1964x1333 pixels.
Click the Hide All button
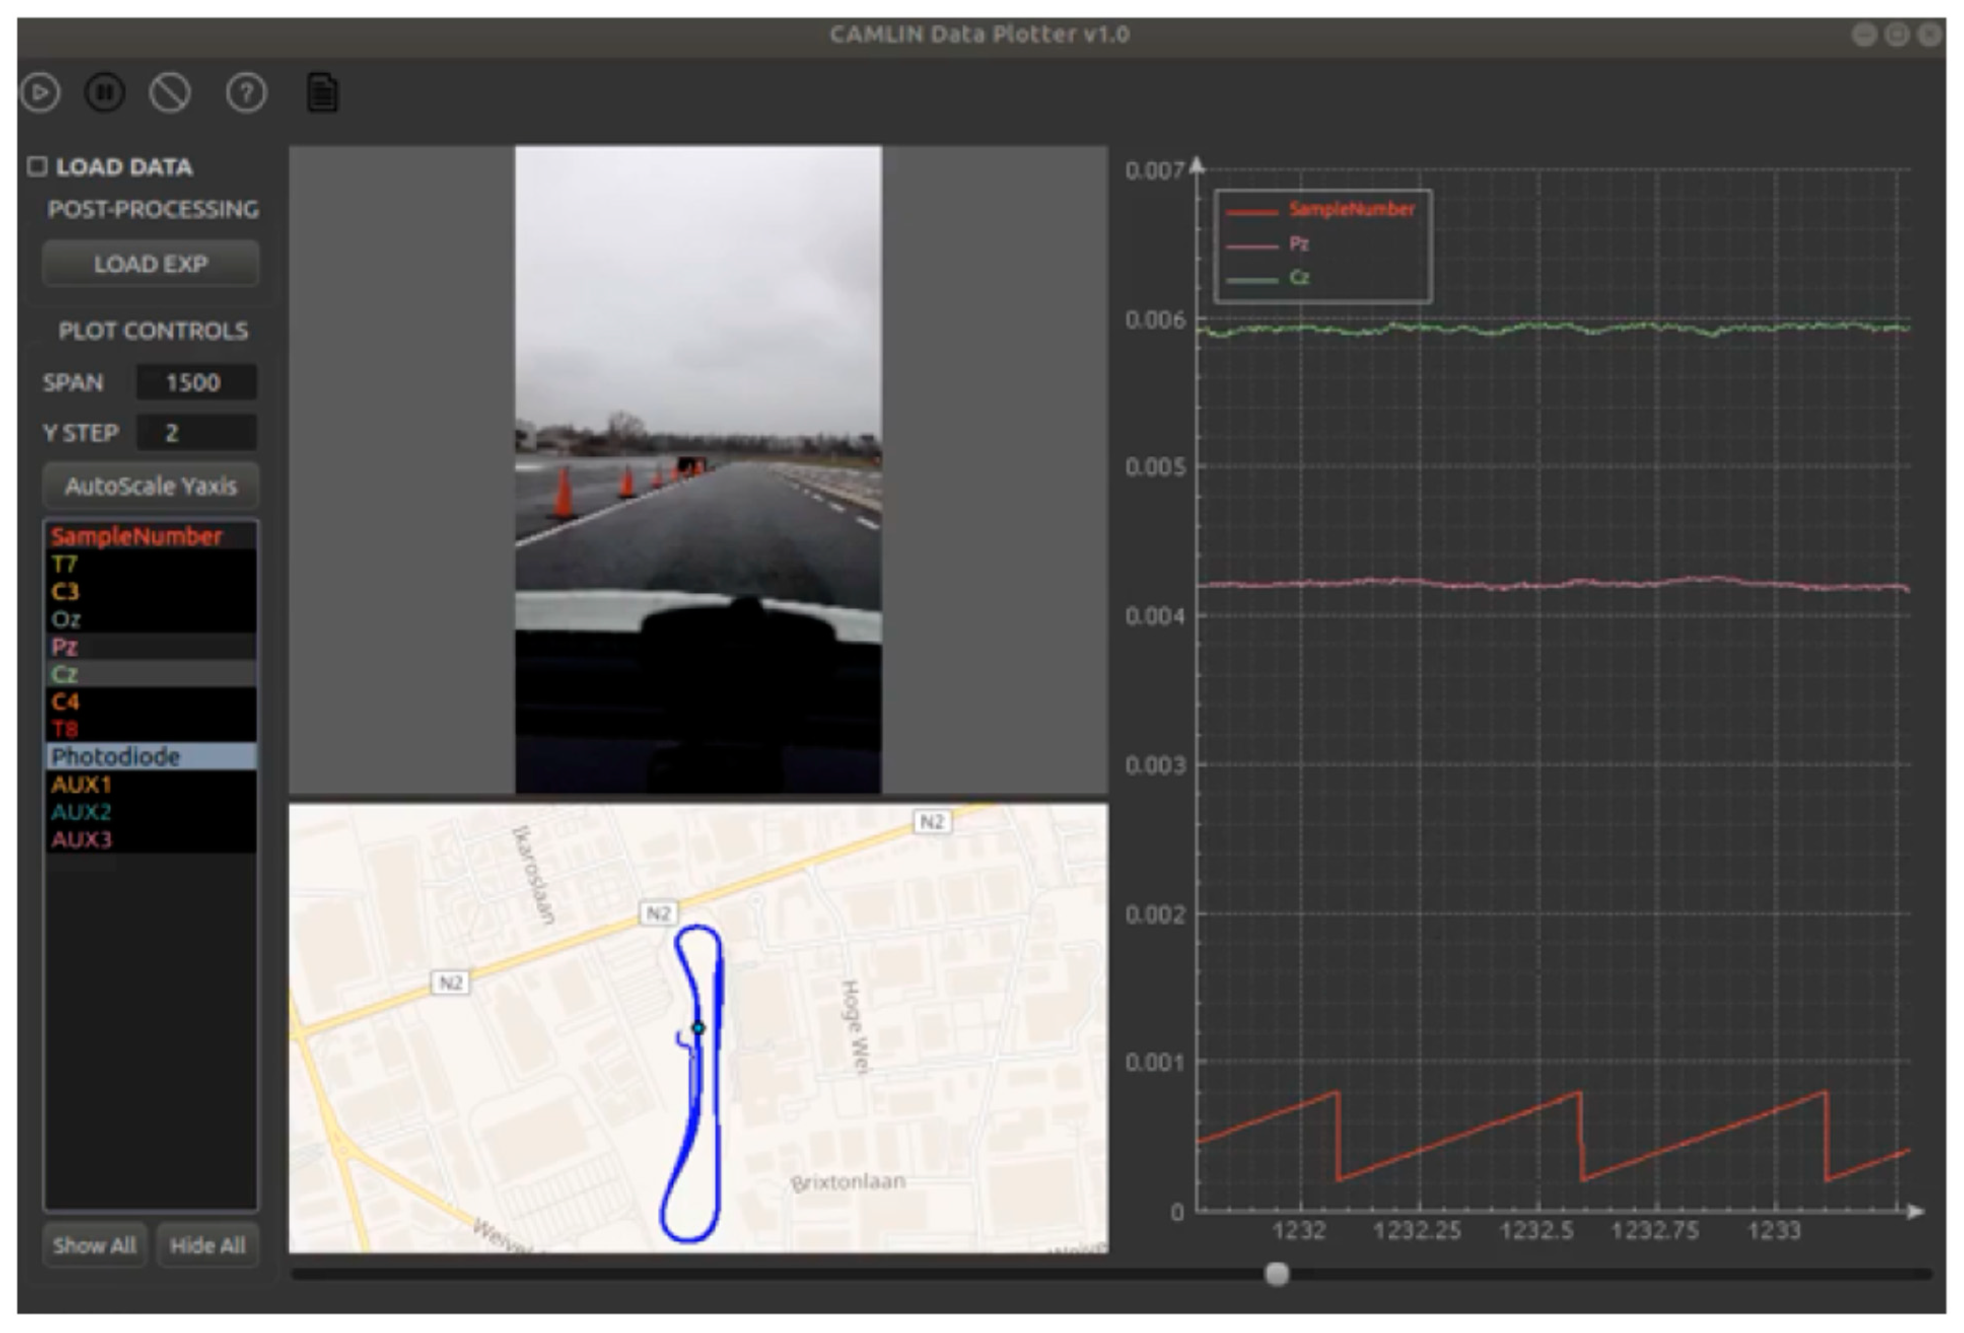click(207, 1245)
